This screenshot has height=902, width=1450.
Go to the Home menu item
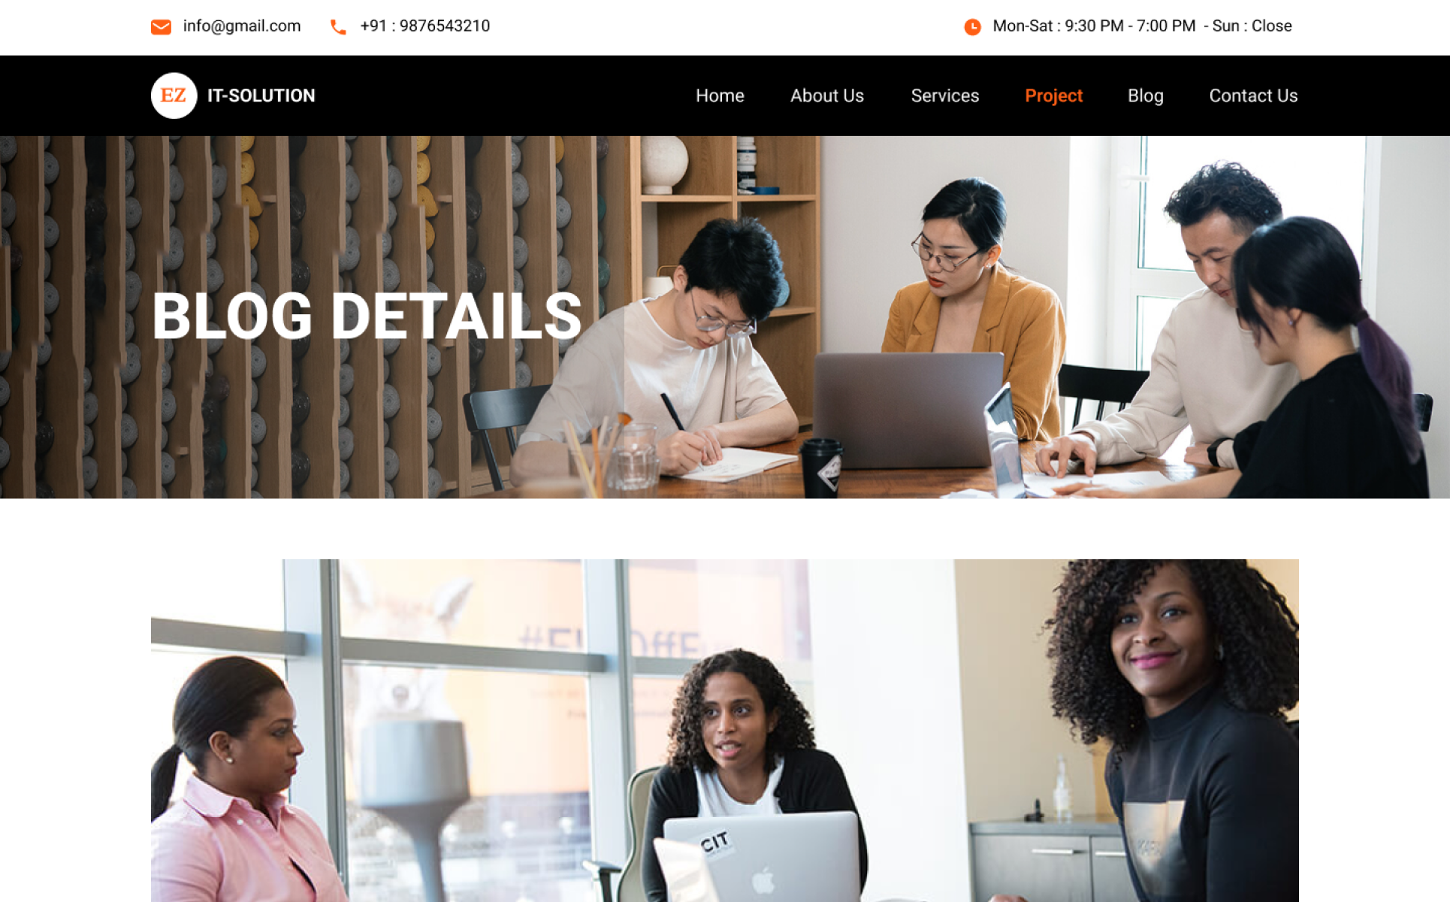pos(720,96)
